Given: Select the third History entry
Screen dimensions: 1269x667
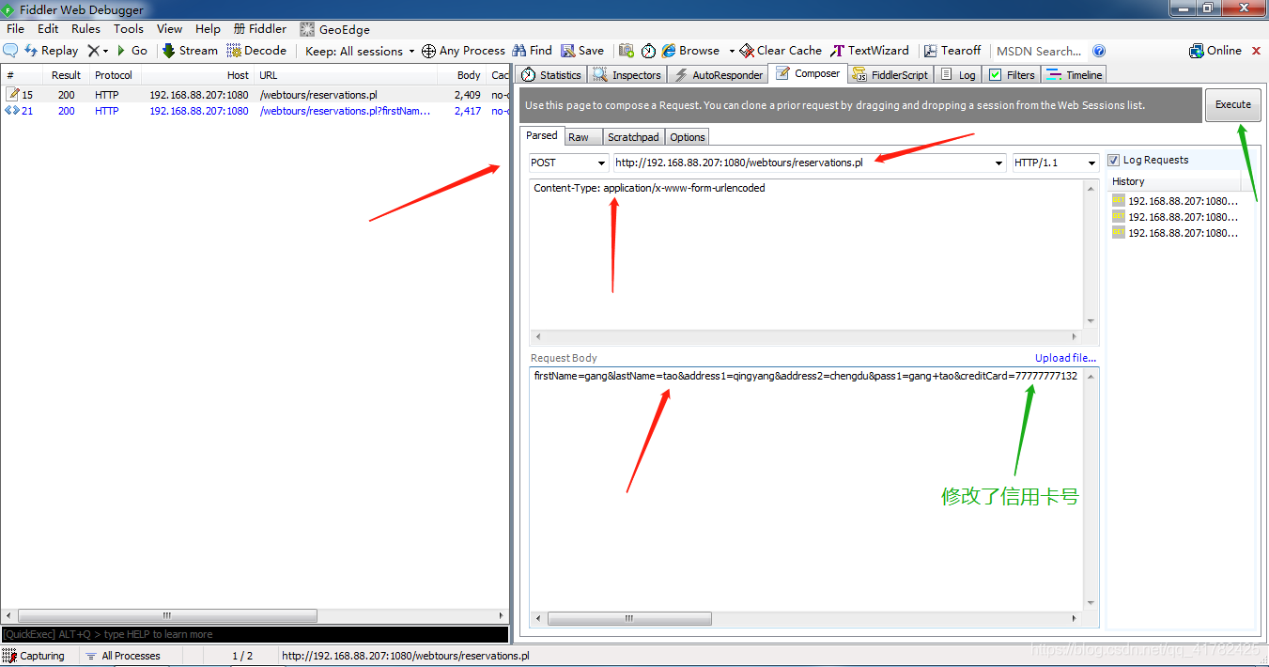Looking at the screenshot, I should click(1175, 232).
